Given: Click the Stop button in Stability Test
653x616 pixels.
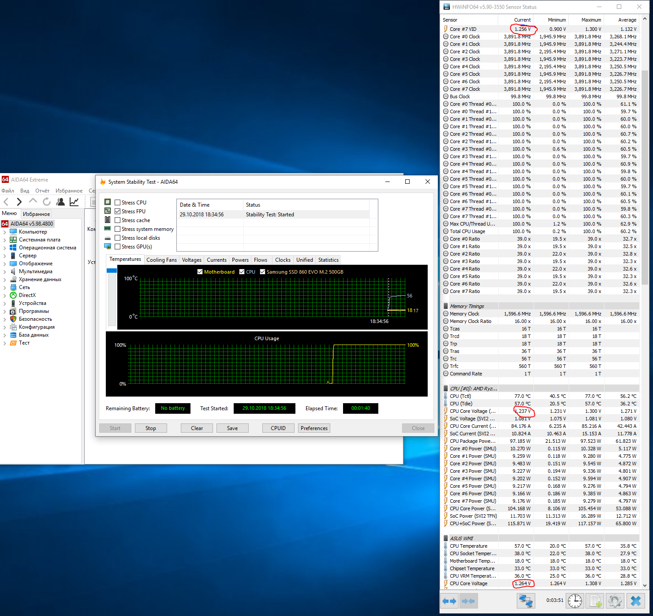Looking at the screenshot, I should [151, 428].
